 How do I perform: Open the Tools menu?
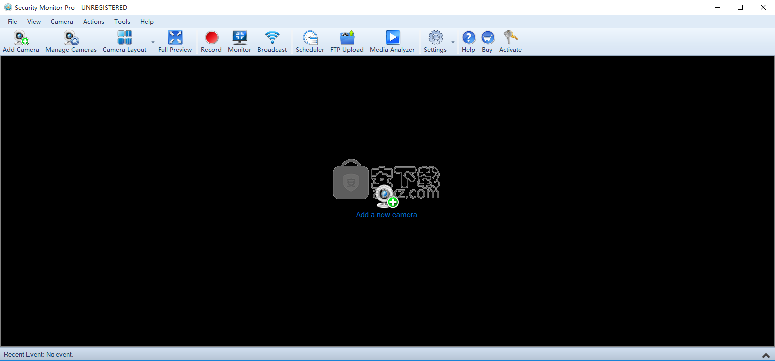pyautogui.click(x=122, y=22)
